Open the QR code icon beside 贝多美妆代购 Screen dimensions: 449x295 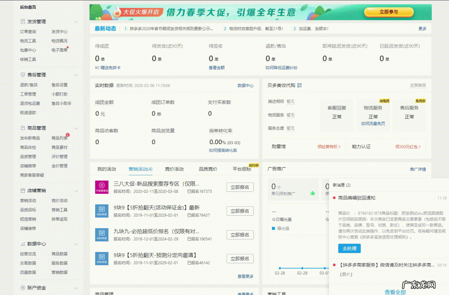click(x=299, y=85)
